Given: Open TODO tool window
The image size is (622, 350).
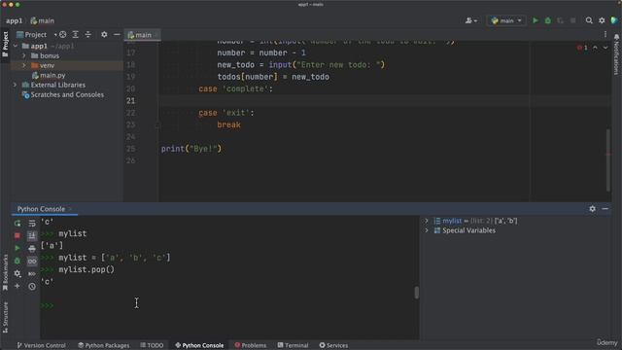Looking at the screenshot, I should pyautogui.click(x=152, y=345).
